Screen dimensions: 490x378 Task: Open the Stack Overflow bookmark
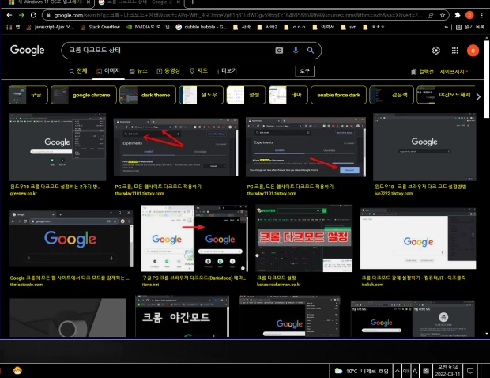(100, 27)
